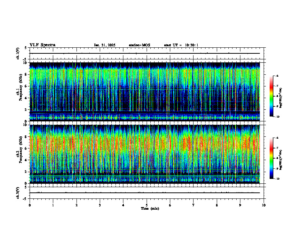The height and width of the screenshot is (230, 297).
Task: Click time axis tick label "2"
Action: pyautogui.click(x=76, y=205)
